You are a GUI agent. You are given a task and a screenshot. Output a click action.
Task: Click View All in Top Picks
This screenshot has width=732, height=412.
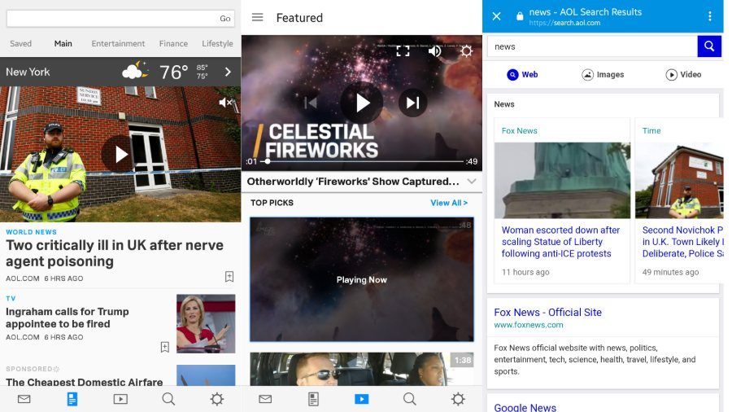point(449,203)
